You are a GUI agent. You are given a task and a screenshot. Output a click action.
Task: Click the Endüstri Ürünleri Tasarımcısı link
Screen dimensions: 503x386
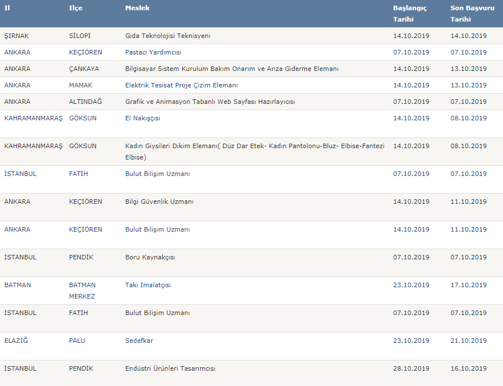(170, 368)
